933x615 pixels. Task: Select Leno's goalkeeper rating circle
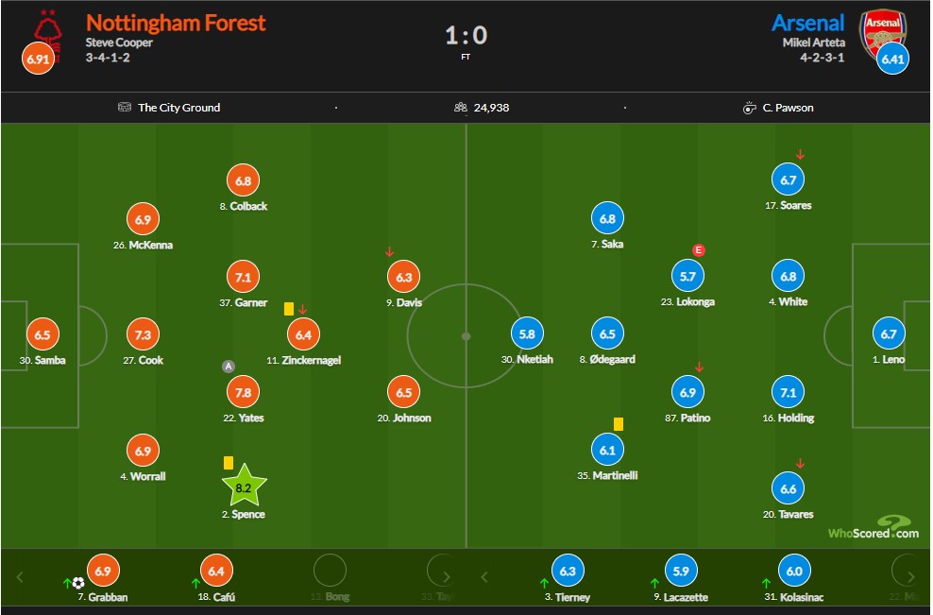(888, 334)
